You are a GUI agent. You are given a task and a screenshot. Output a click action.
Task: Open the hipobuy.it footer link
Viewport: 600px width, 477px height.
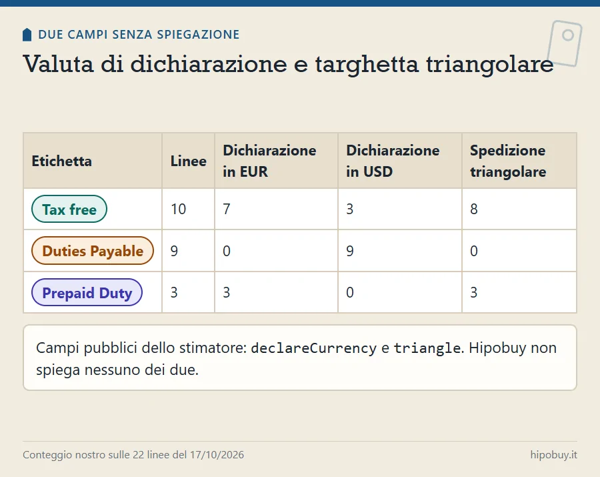click(553, 455)
